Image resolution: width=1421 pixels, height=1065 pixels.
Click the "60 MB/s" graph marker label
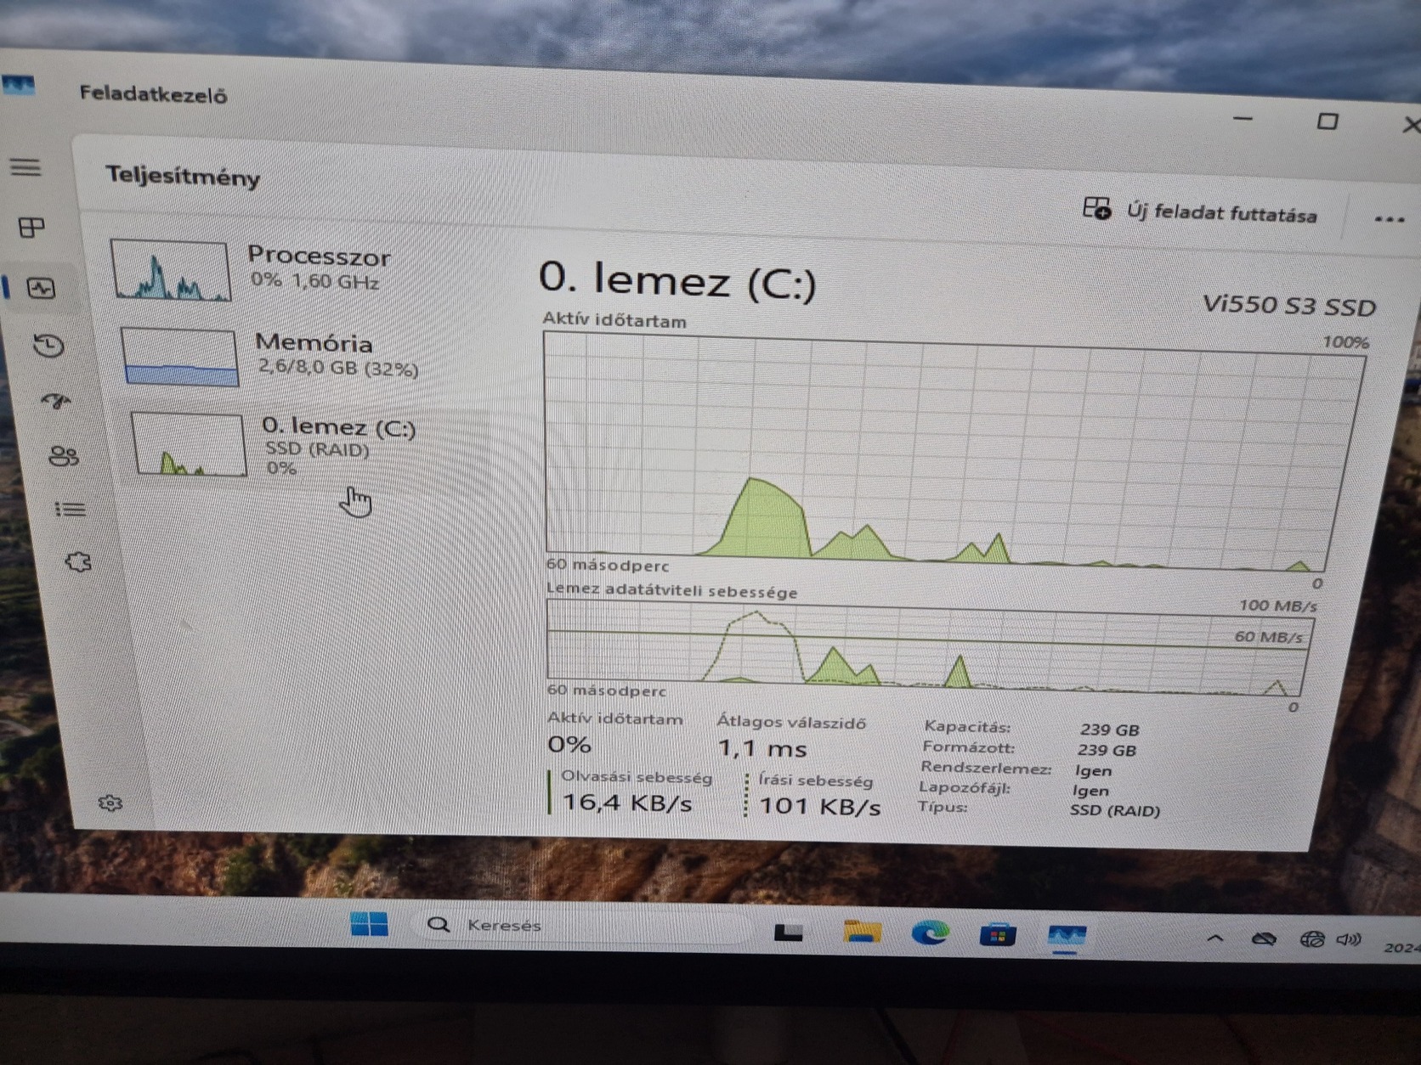point(1268,636)
